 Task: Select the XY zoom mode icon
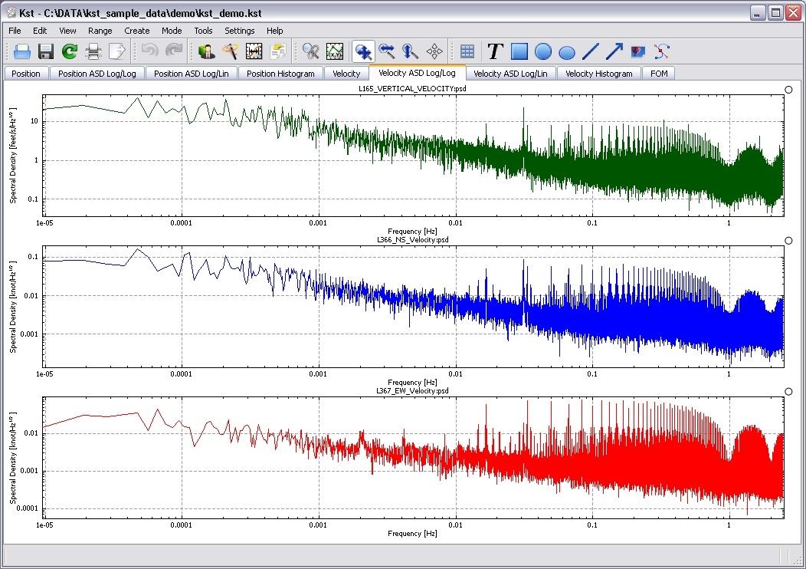[x=363, y=51]
